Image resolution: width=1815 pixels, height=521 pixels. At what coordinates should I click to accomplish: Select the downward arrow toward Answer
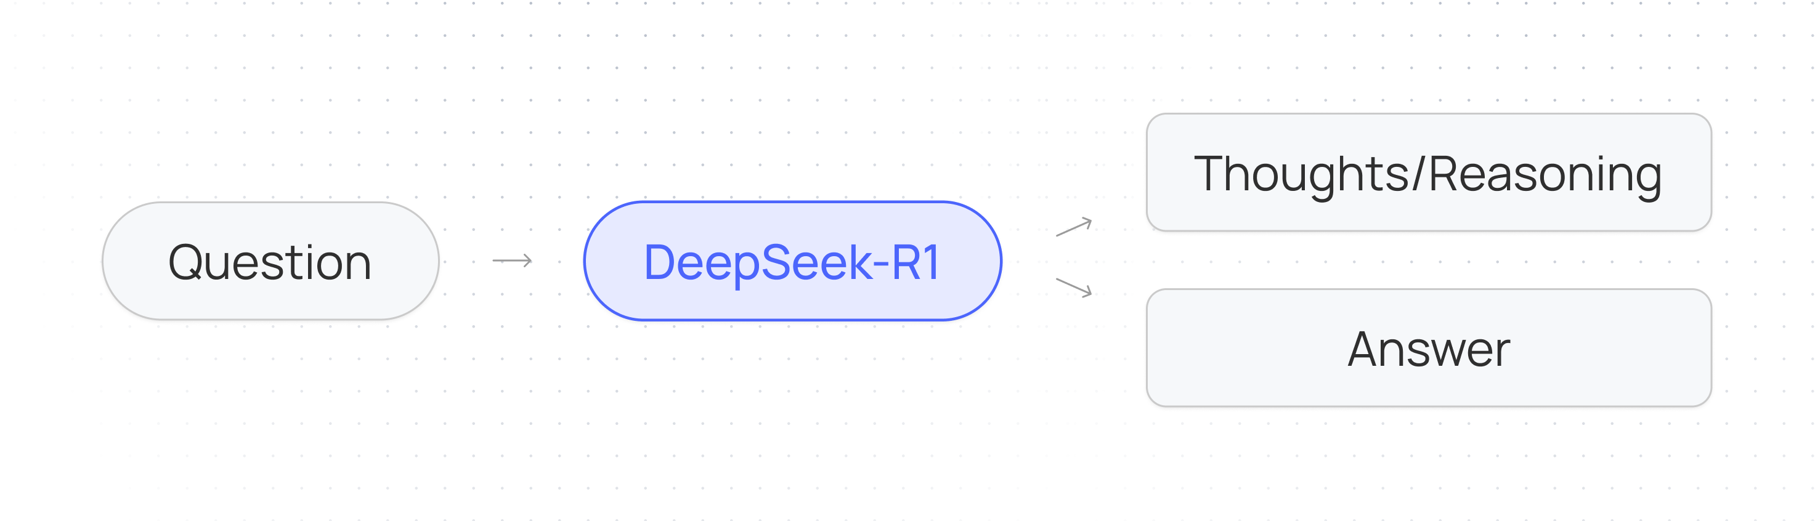pos(1074,287)
